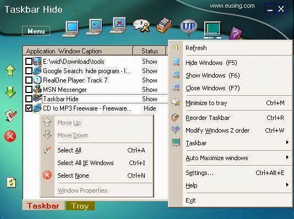Click the RealOne Player row icon

tap(37, 80)
